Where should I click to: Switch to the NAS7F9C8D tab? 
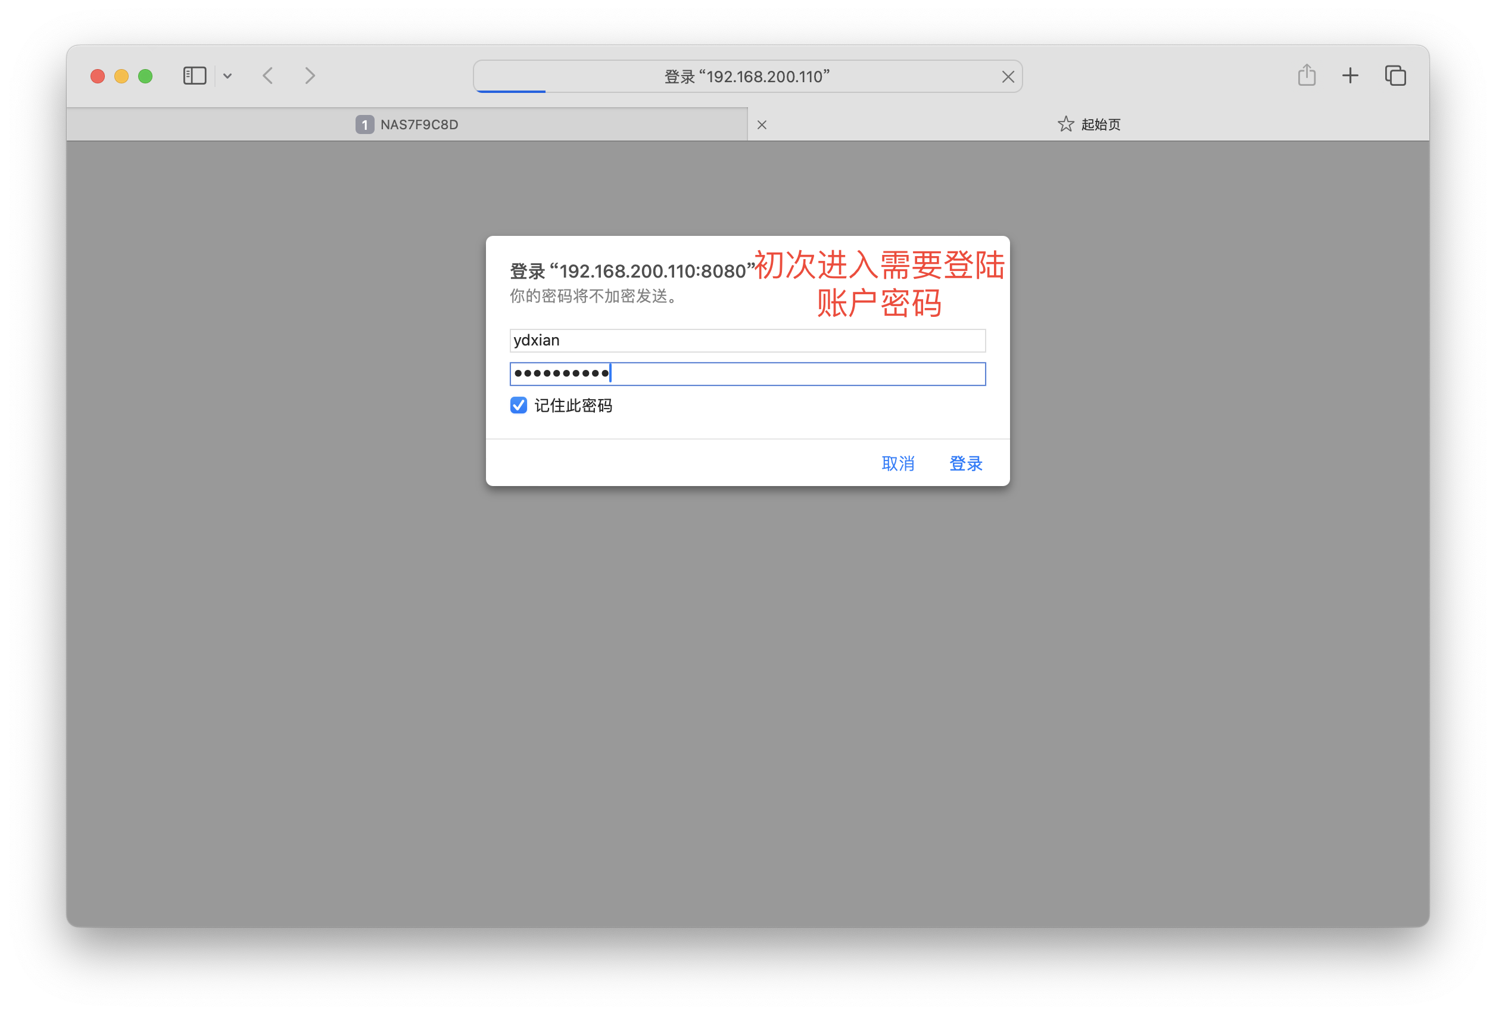point(407,124)
